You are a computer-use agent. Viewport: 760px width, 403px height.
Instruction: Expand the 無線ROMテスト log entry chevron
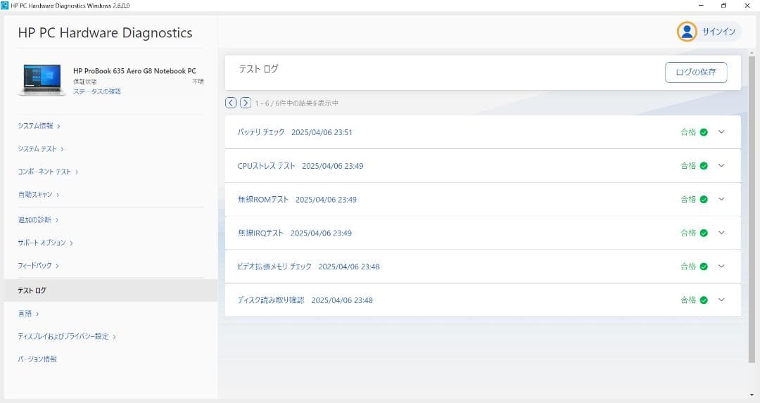point(721,199)
